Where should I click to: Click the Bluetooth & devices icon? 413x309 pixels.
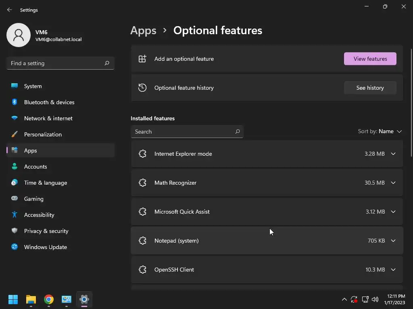[15, 102]
